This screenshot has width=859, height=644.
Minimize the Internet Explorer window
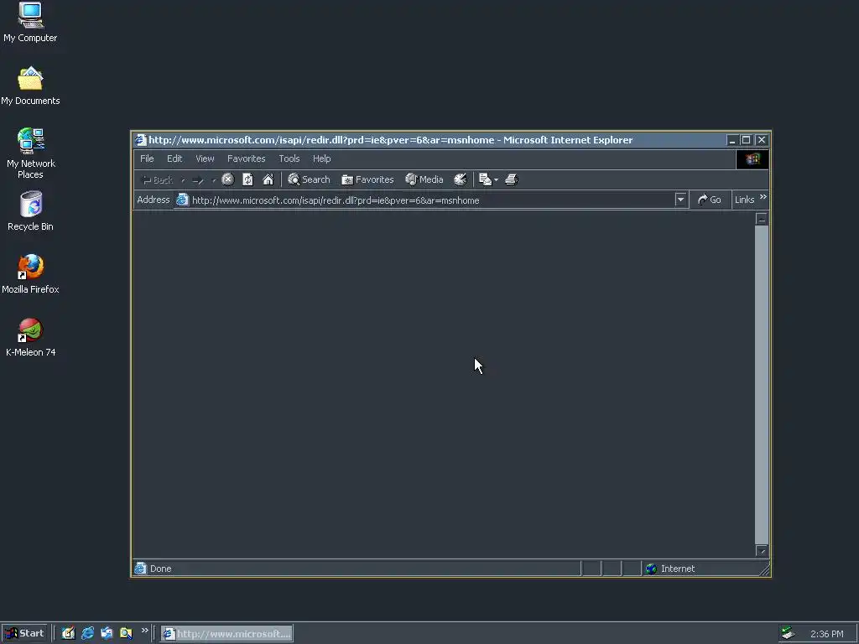click(731, 140)
